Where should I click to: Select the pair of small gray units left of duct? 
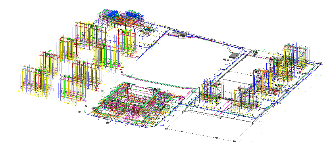click(226, 60)
